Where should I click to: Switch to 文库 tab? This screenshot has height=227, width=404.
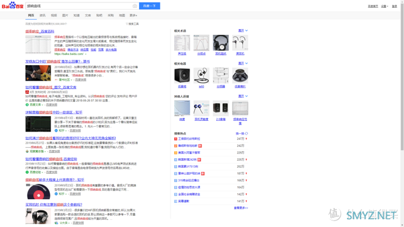[88, 15]
